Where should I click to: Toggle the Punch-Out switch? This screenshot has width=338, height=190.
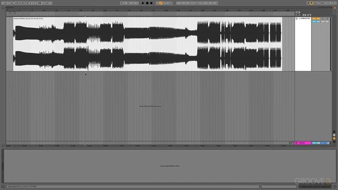201,3
